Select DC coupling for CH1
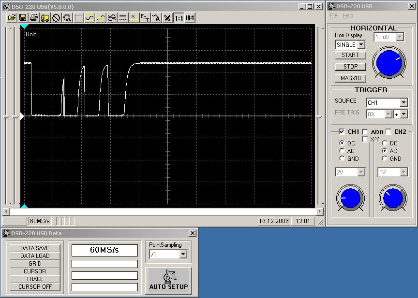 tap(342, 143)
